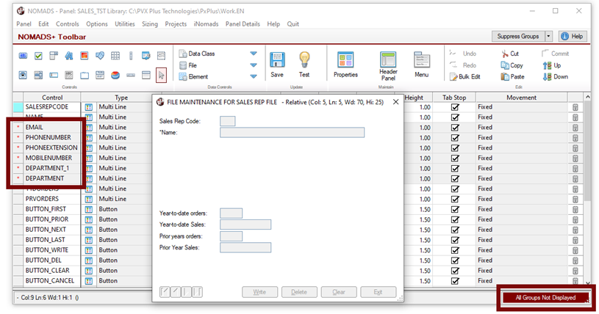Toggle Tab Stop checkbox for BUTTON_FIRST row
599x314 pixels.
pyautogui.click(x=455, y=209)
